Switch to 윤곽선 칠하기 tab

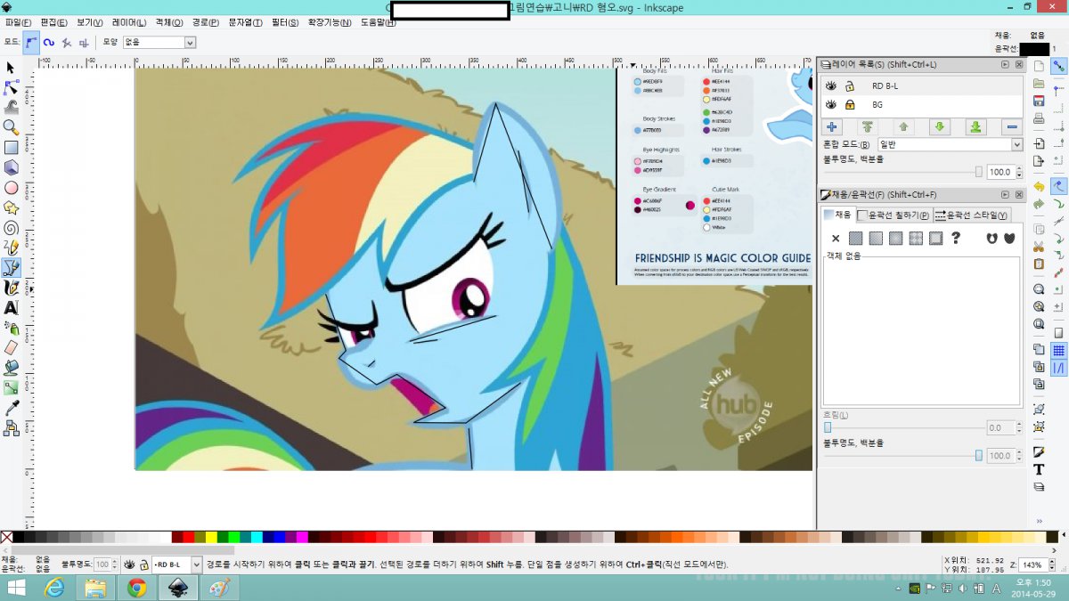coord(894,215)
